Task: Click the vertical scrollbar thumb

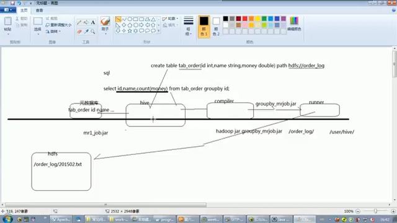Action: coord(395,64)
